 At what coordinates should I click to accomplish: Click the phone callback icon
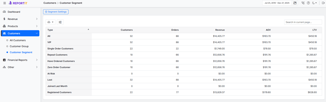(303, 3)
